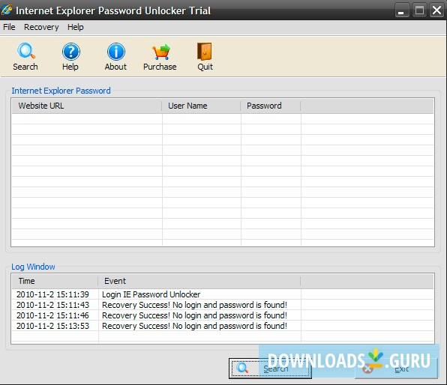Open the Help menu in menu bar
447x385 pixels.
(x=76, y=27)
